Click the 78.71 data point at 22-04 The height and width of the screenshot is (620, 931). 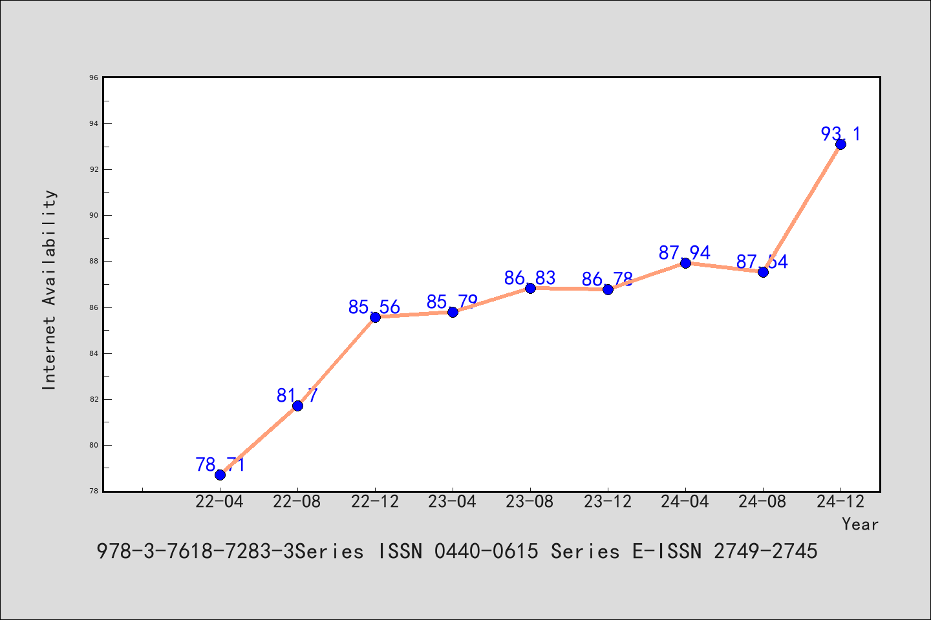220,475
